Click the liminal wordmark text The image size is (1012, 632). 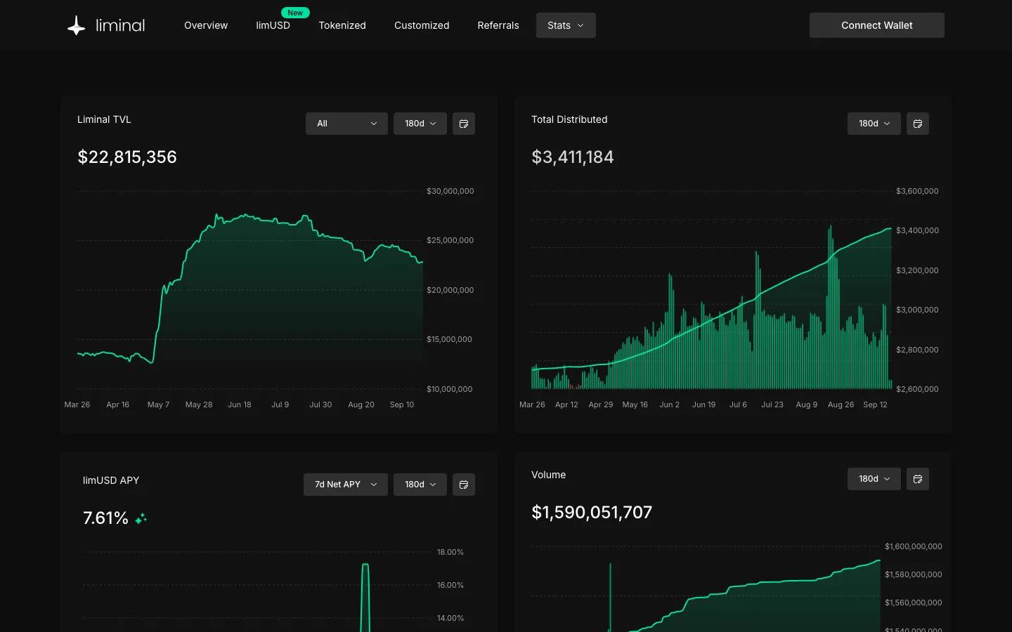coord(120,25)
